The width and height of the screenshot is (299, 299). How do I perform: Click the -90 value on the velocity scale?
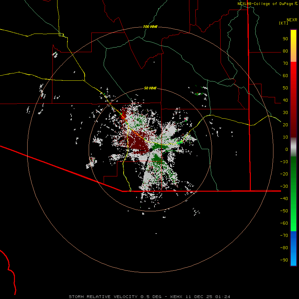(x=284, y=260)
